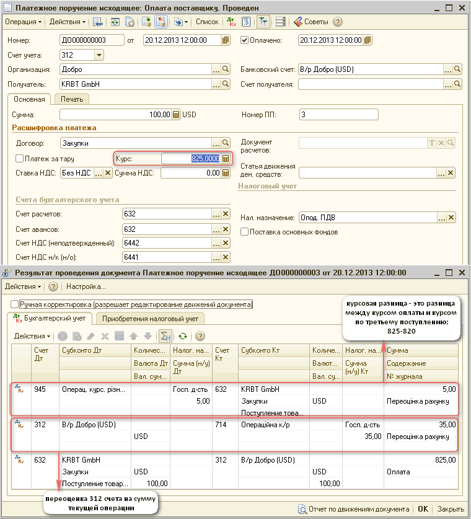Image resolution: width=471 pixels, height=519 pixels.
Task: Switch to Основная tab
Action: [x=29, y=99]
